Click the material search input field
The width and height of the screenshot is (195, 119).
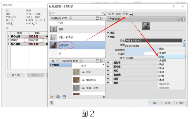pyautogui.click(x=76, y=13)
